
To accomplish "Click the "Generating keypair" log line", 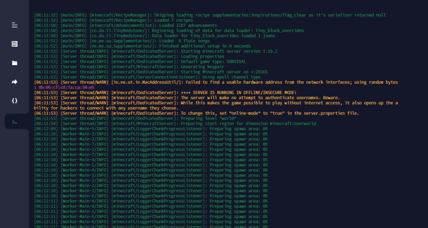I will 129,67.
